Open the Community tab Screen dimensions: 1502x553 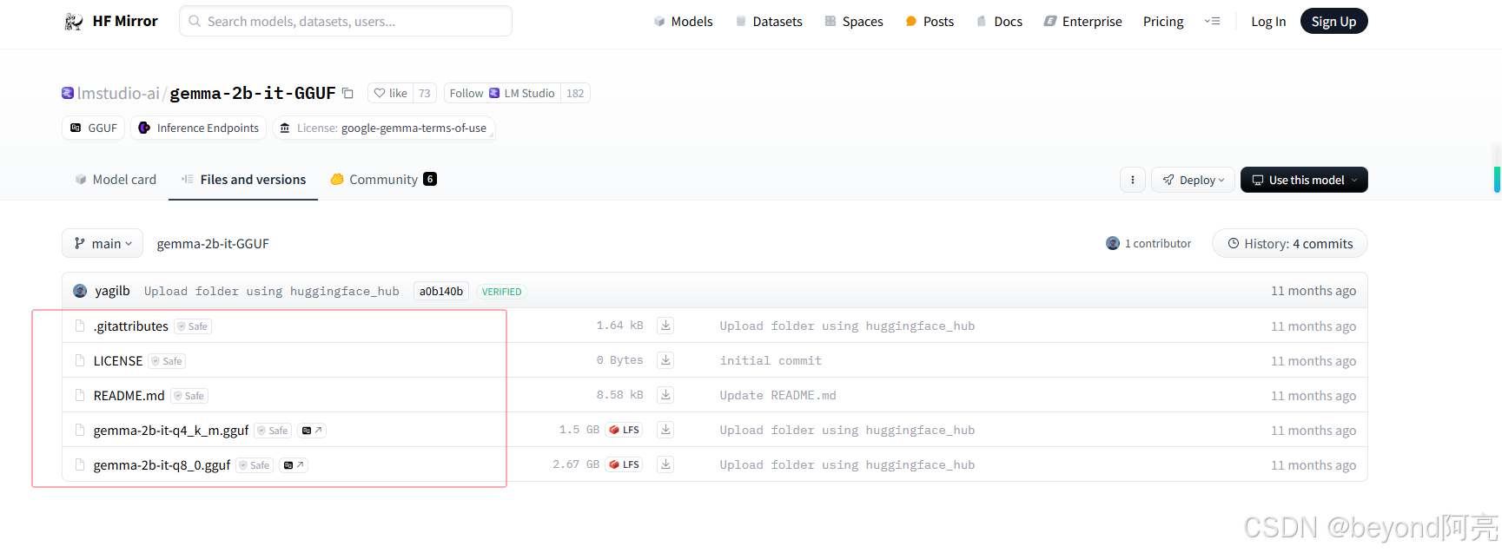pyautogui.click(x=383, y=180)
